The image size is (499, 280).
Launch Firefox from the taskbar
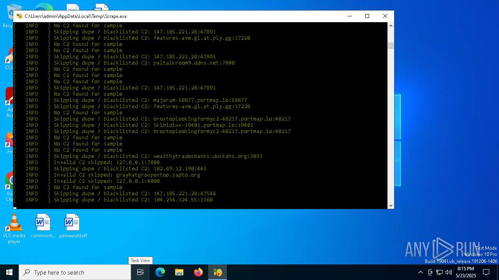[x=198, y=272]
